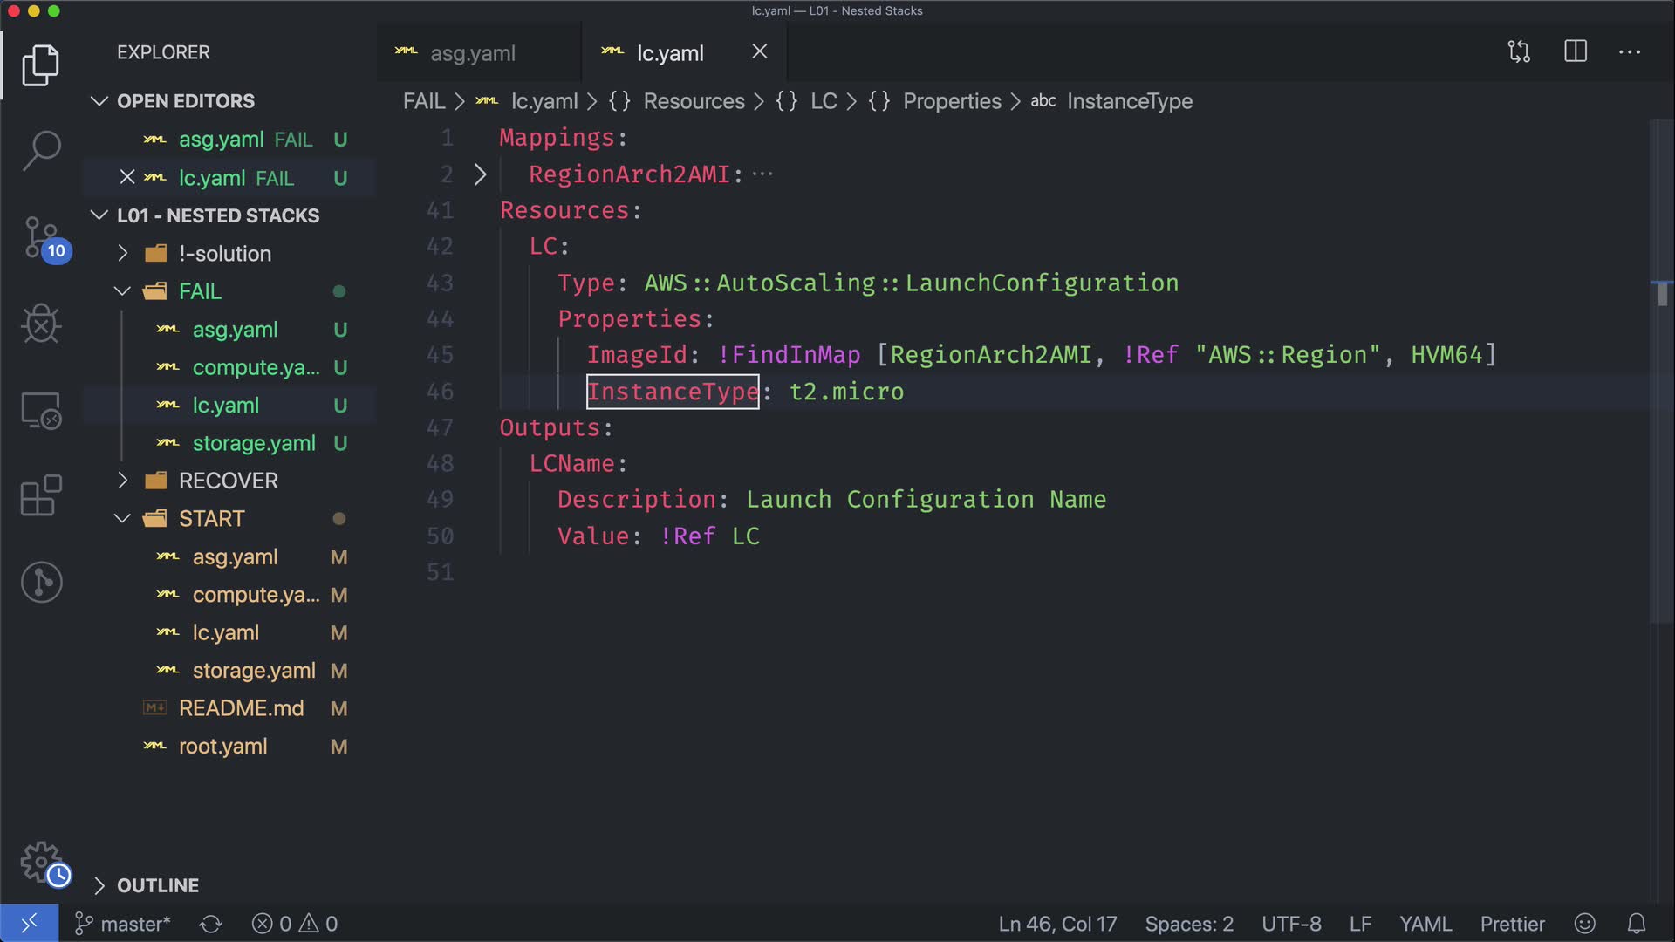
Task: Open the Run and Debug view
Action: point(41,324)
